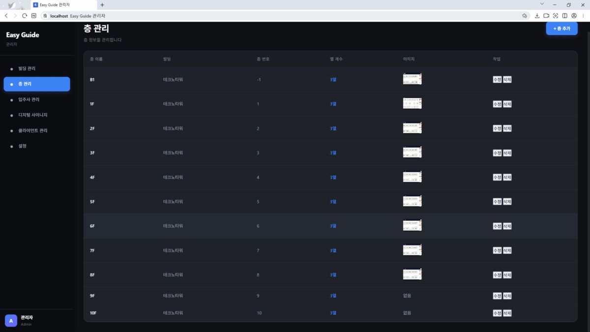Viewport: 590px width, 332px height.
Task: Click the admin avatar 'A' icon
Action: tap(11, 321)
